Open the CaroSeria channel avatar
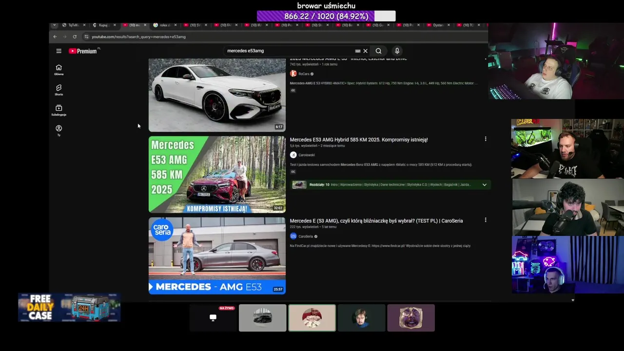Viewport: 624px width, 351px height. click(293, 236)
